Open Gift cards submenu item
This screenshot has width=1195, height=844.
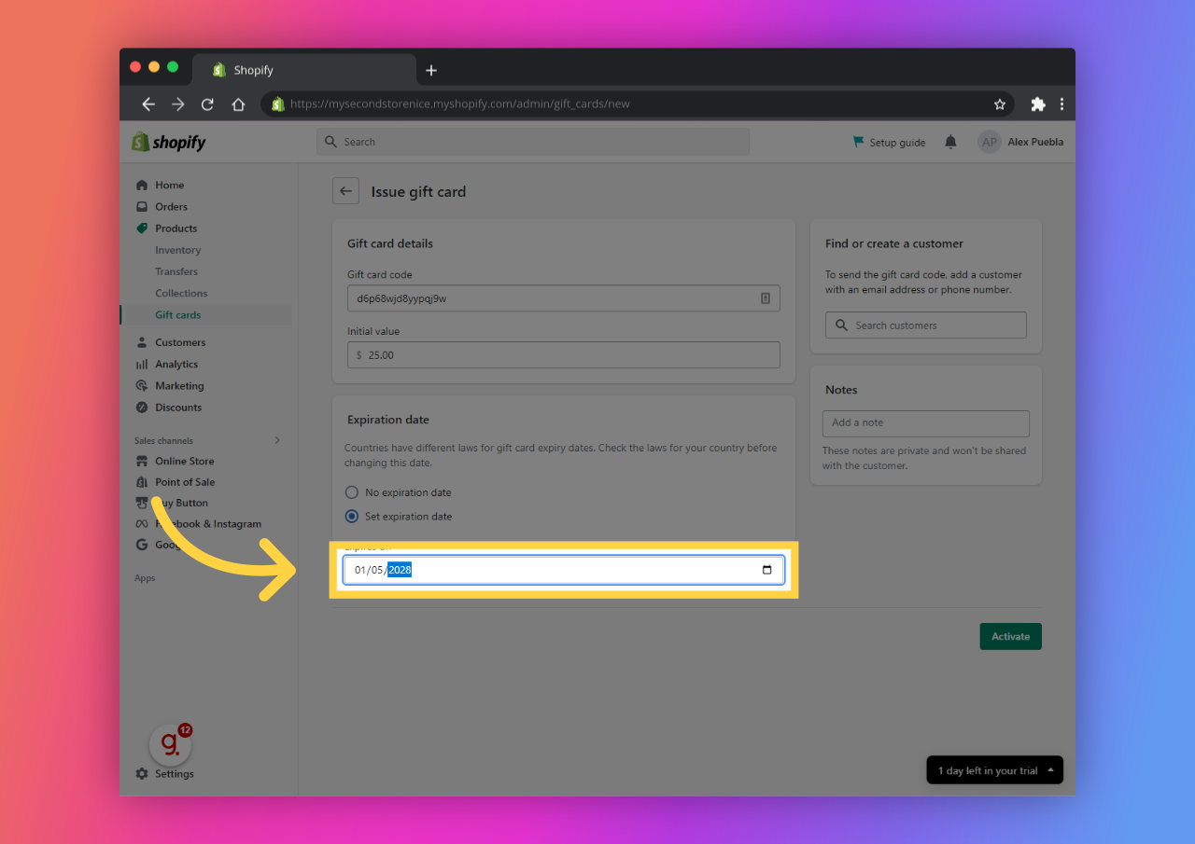[177, 315]
